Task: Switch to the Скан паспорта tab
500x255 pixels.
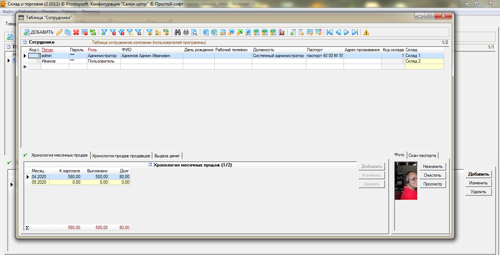Action: click(x=422, y=155)
